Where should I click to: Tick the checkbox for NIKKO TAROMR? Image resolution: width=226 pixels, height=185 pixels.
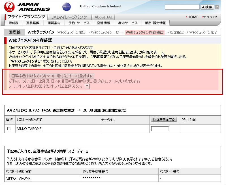click(x=9, y=129)
